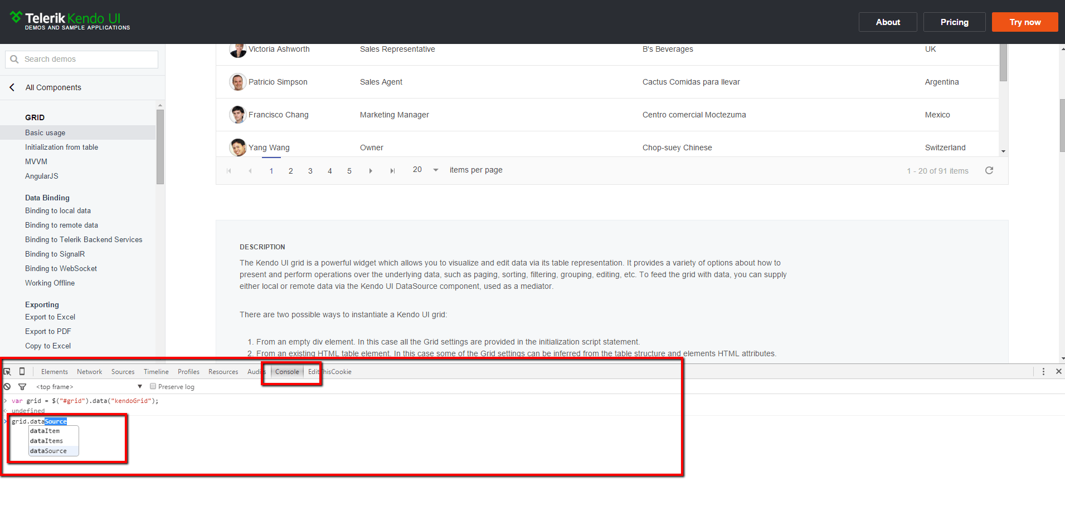Click the back arrow beside All Components
Image resolution: width=1065 pixels, height=531 pixels.
coord(12,87)
